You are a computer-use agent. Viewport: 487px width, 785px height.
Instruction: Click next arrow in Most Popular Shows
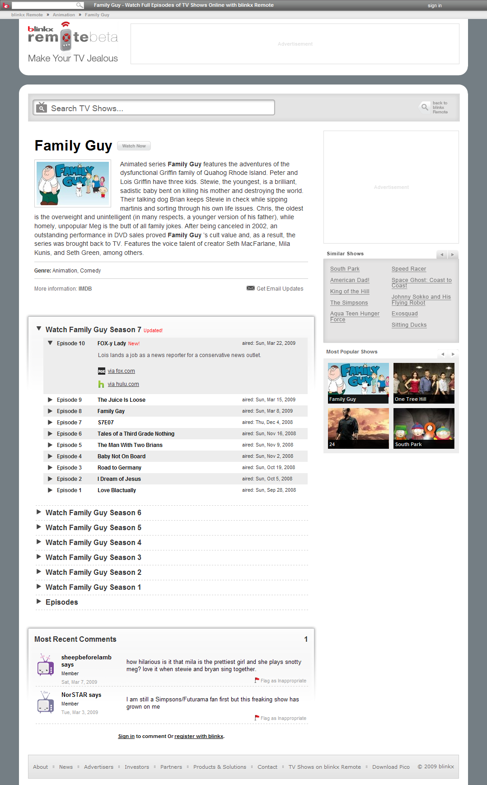(x=453, y=354)
